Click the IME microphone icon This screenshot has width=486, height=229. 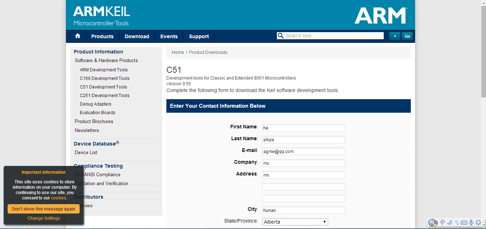click(471, 222)
